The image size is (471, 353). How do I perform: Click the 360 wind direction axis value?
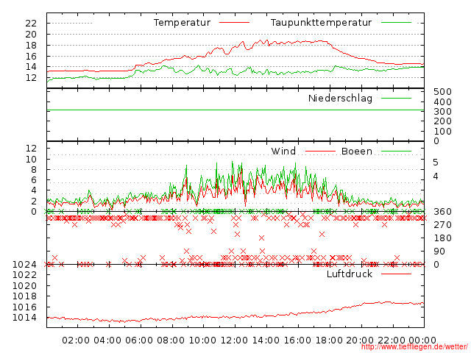pyautogui.click(x=442, y=212)
